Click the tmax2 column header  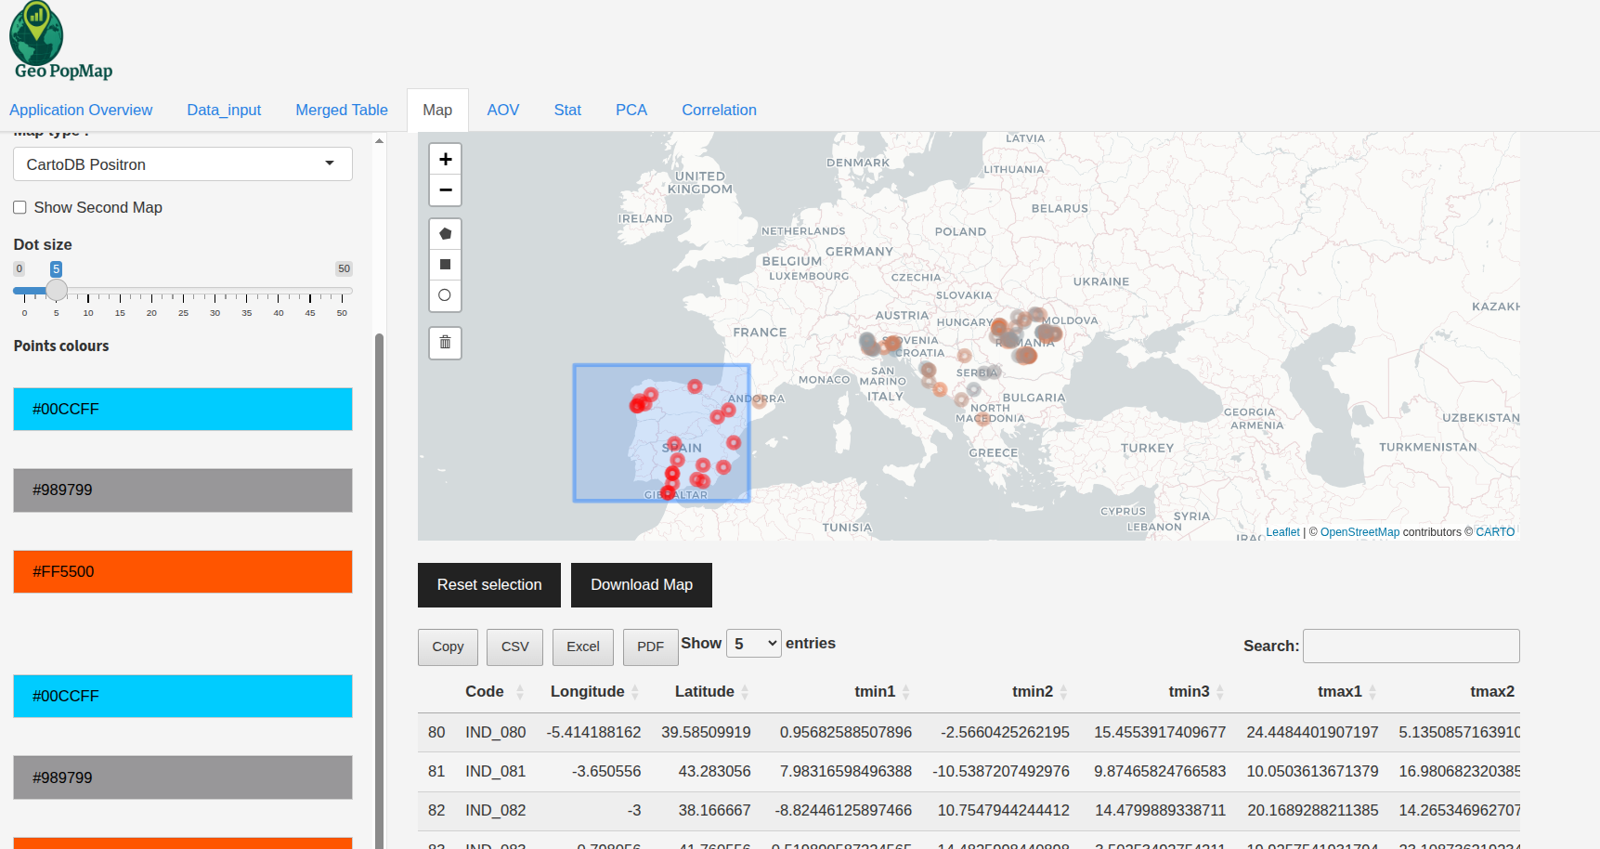pyautogui.click(x=1492, y=691)
